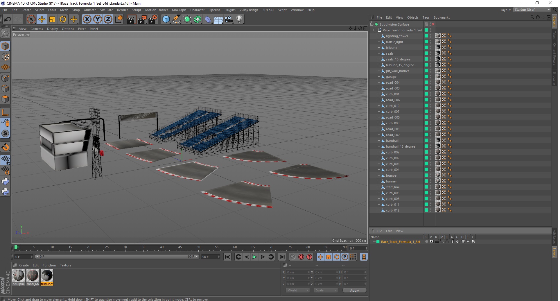Viewport: 560px width, 301px height.
Task: Open the Render to Picture Viewer icon
Action: pos(142,19)
